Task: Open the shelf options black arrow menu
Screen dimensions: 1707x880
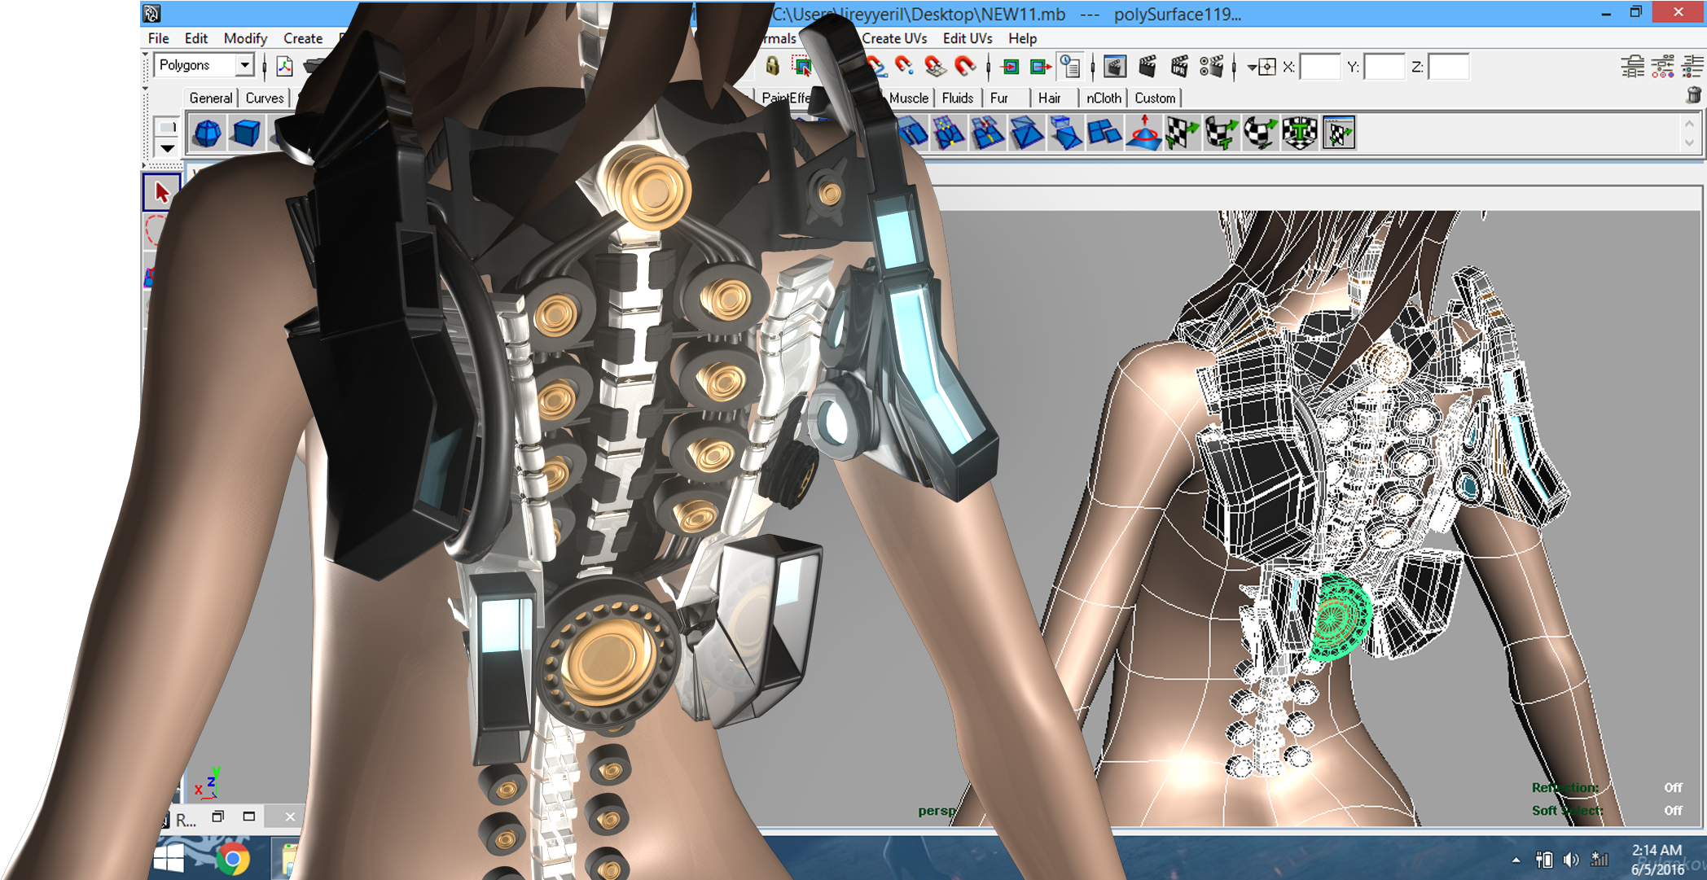Action: [x=166, y=148]
